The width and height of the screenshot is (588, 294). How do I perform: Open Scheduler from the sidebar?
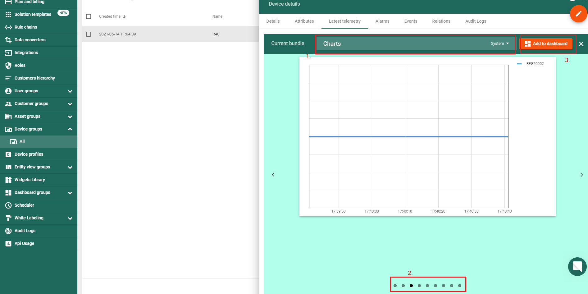point(24,205)
